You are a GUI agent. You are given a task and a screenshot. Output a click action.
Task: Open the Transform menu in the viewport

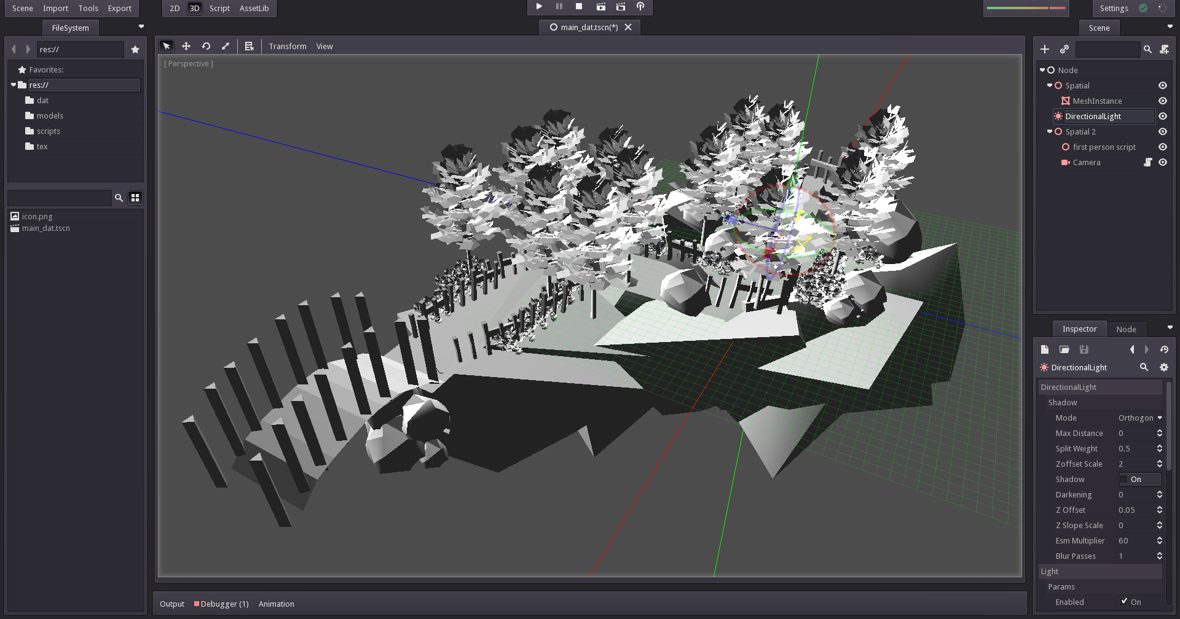coord(288,46)
